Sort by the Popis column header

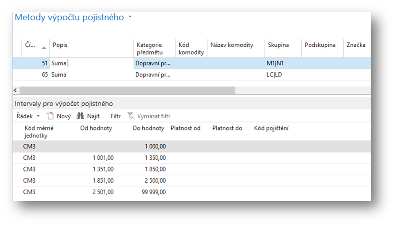click(60, 45)
